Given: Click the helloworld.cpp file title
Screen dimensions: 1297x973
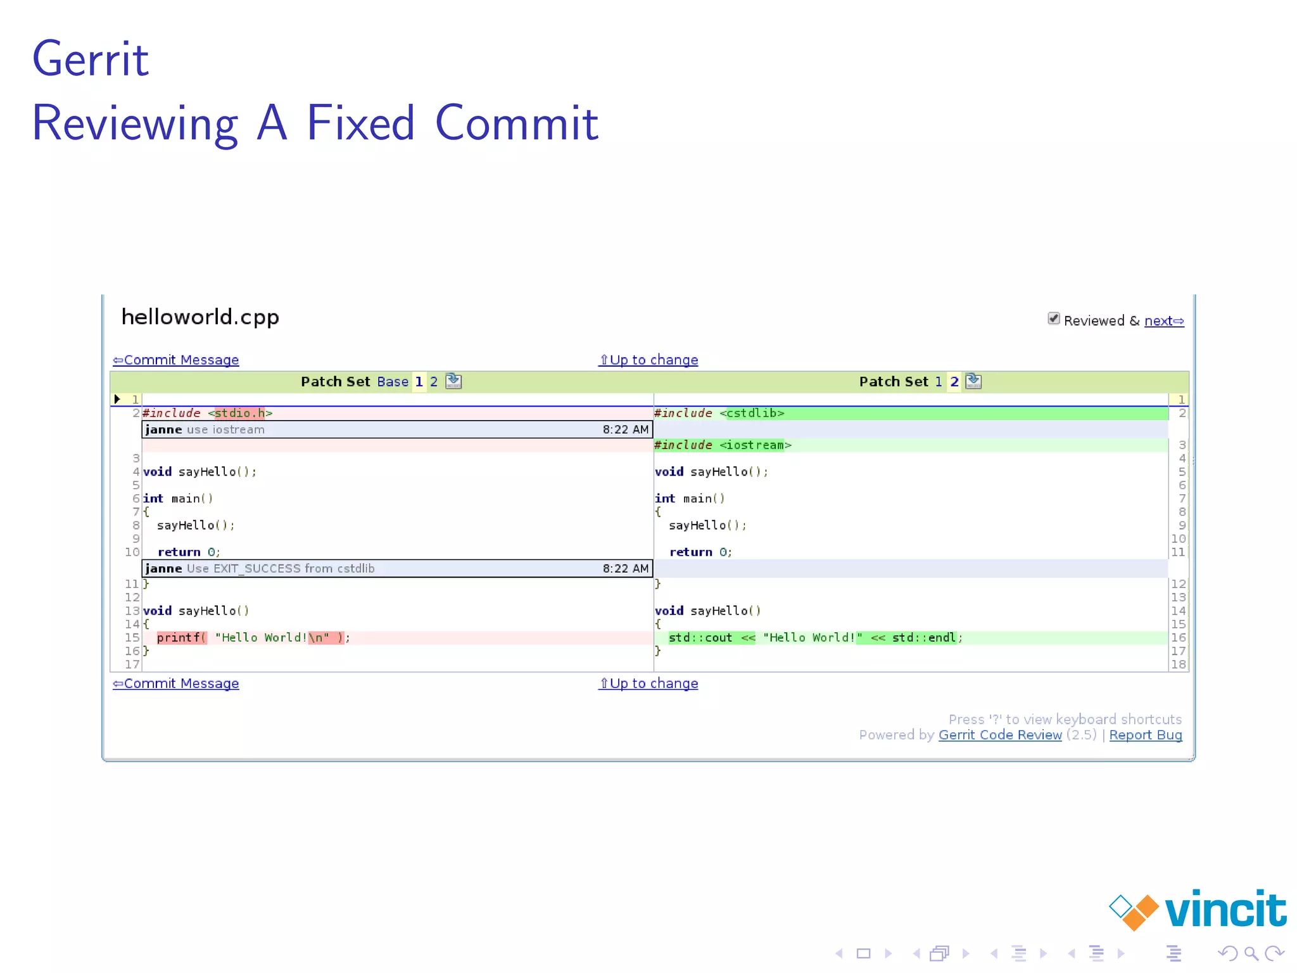Looking at the screenshot, I should pyautogui.click(x=200, y=317).
